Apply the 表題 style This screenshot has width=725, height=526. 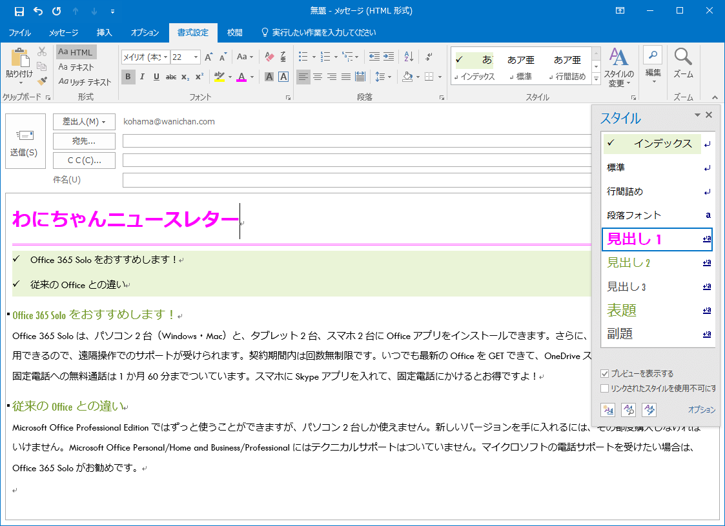click(657, 310)
